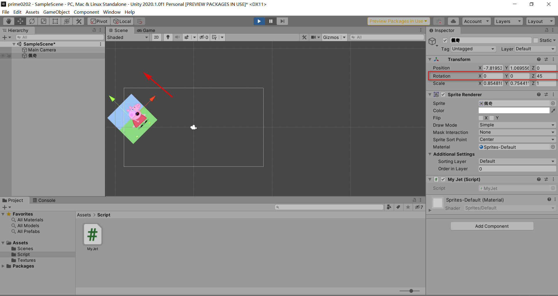Open Collab services icon
This screenshot has height=296, width=558.
pyautogui.click(x=439, y=21)
